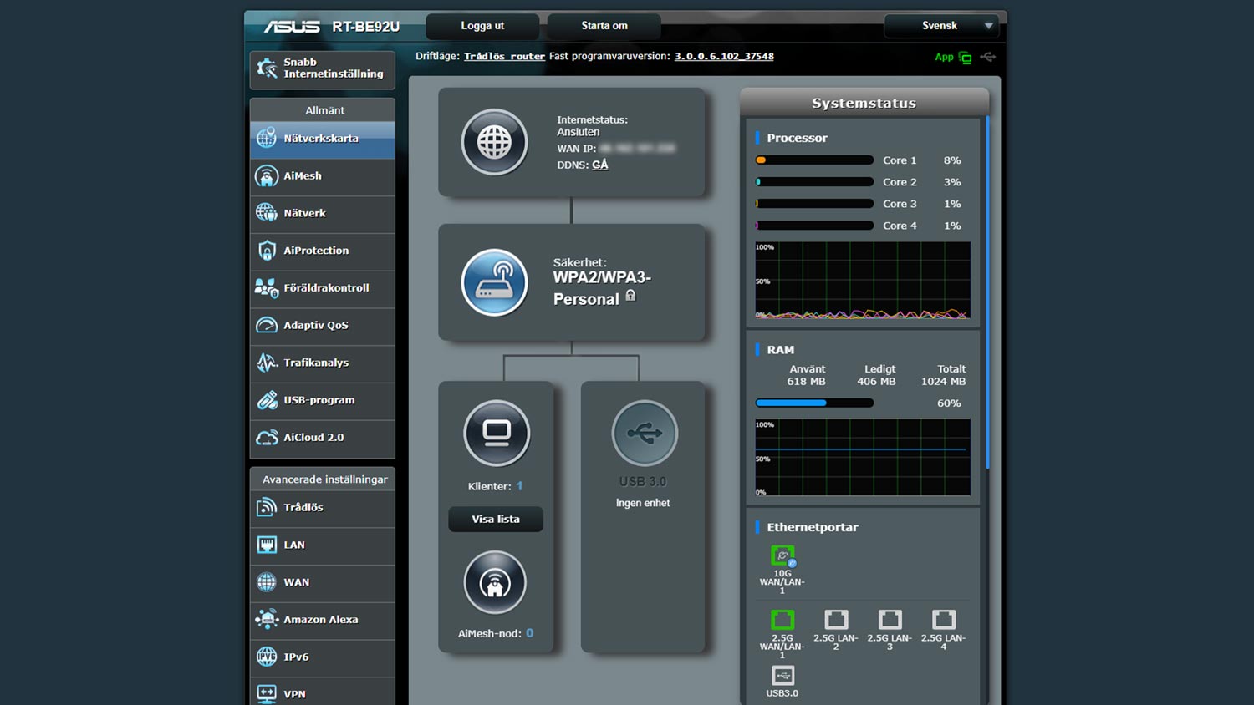Click the 2.5G LAN-2 port icon

click(x=836, y=620)
